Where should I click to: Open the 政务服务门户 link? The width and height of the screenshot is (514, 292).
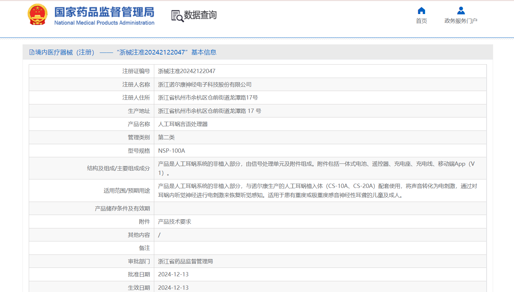461,21
